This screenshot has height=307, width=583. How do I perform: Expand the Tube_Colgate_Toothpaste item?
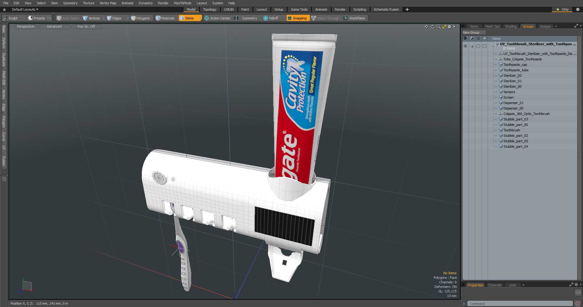(496, 59)
